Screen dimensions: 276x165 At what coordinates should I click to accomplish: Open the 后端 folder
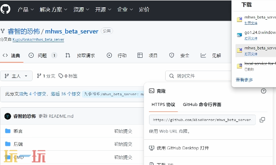(x=18, y=144)
